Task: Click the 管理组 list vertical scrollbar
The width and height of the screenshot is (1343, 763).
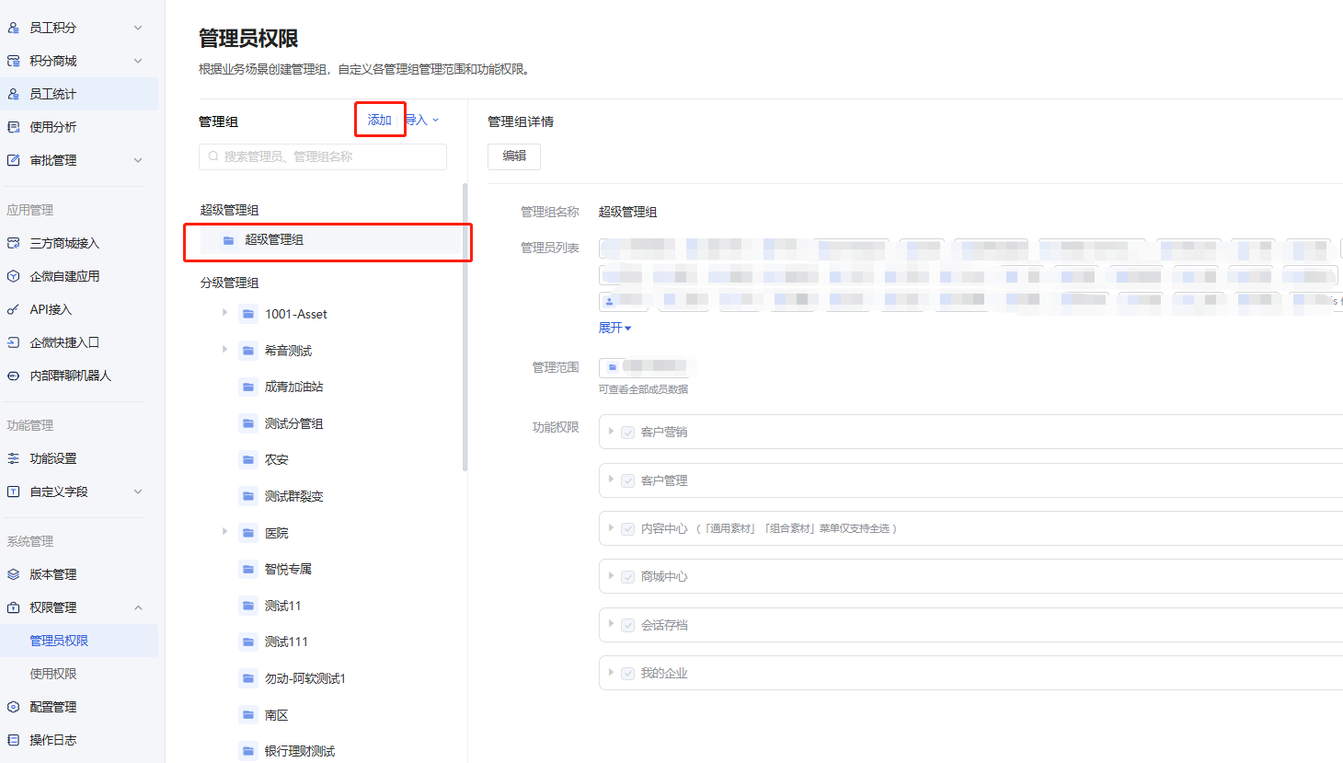Action: (x=465, y=328)
